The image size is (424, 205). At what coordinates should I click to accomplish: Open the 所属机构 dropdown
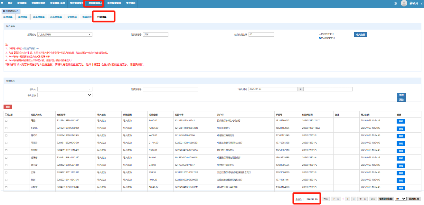(x=65, y=34)
